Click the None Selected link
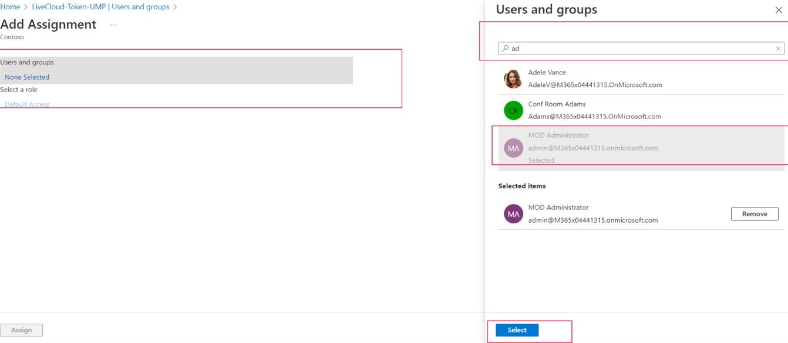Viewport: 788px width, 343px height. pyautogui.click(x=27, y=77)
